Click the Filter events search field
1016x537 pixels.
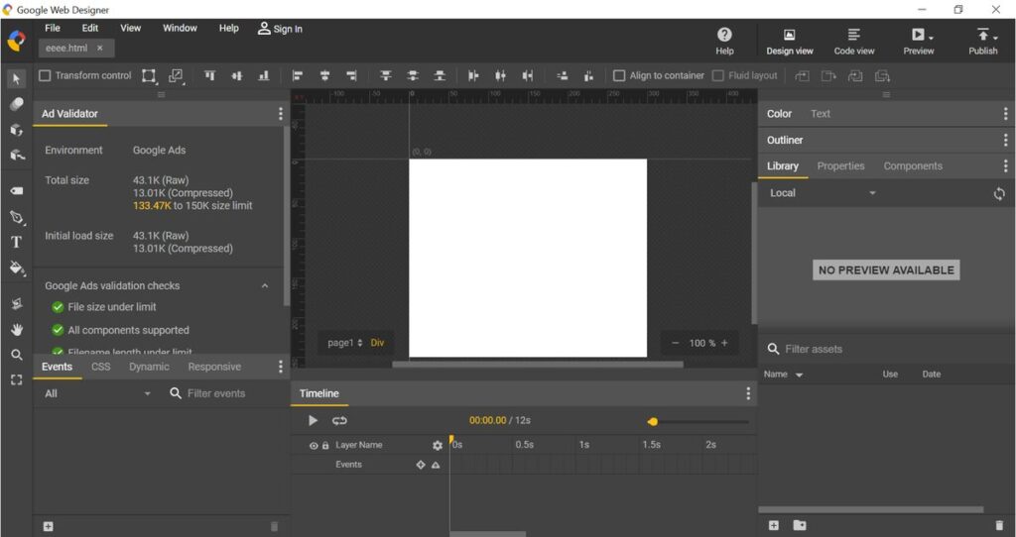click(x=225, y=393)
